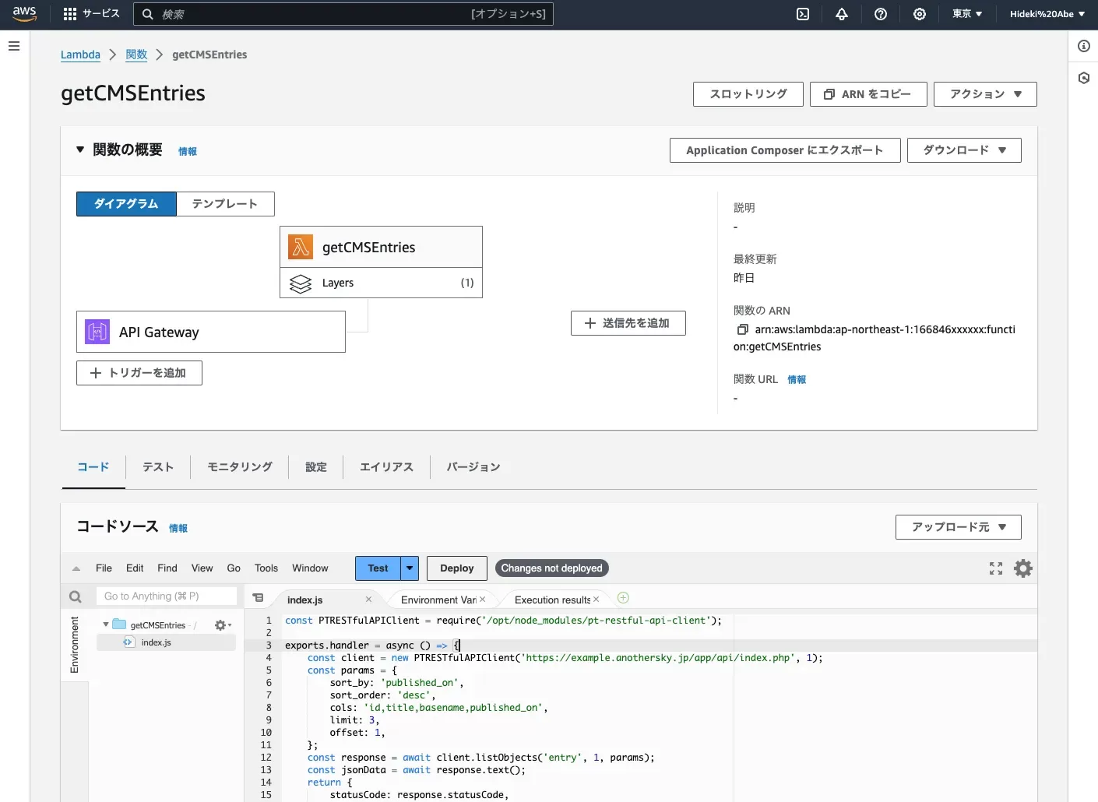
Task: Click the Layers stack icon
Action: 301,283
